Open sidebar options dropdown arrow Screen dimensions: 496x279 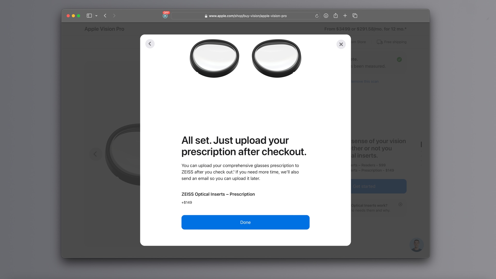(96, 16)
